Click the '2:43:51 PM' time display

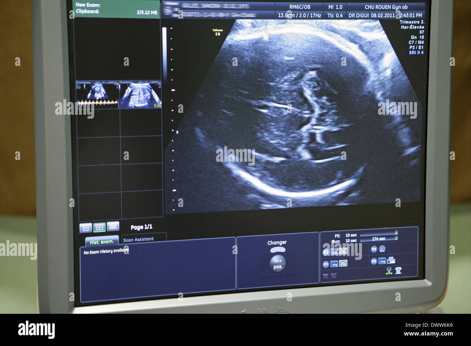tap(410, 16)
